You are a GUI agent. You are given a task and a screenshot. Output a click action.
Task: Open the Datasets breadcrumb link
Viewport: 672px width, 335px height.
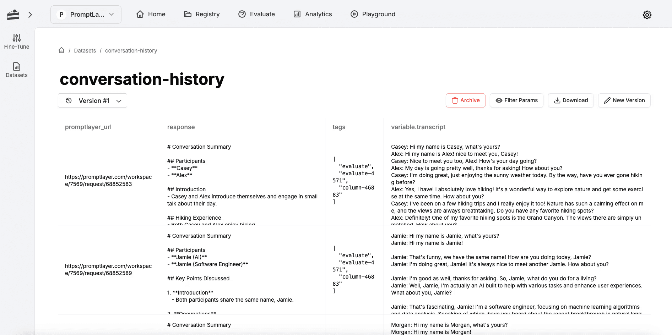(x=85, y=50)
